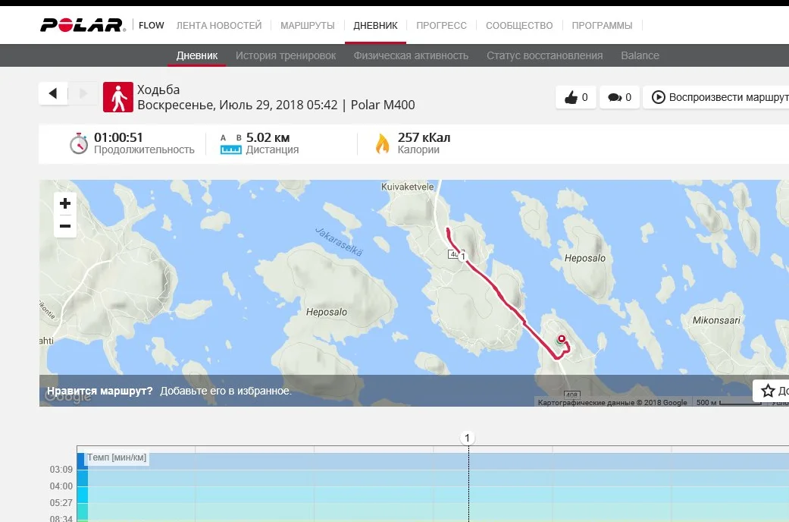Switch to the Дневник sub-tab
Viewport: 789px width, 522px height.
point(197,55)
